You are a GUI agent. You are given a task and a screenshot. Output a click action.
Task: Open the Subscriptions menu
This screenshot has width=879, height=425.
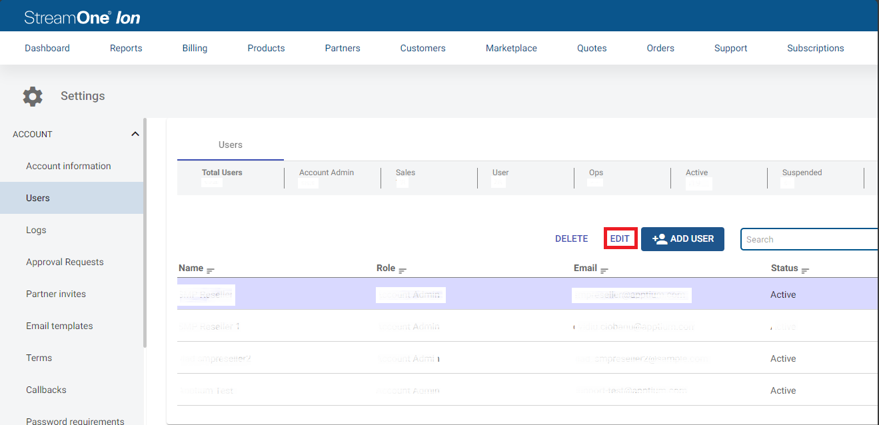[x=816, y=48]
